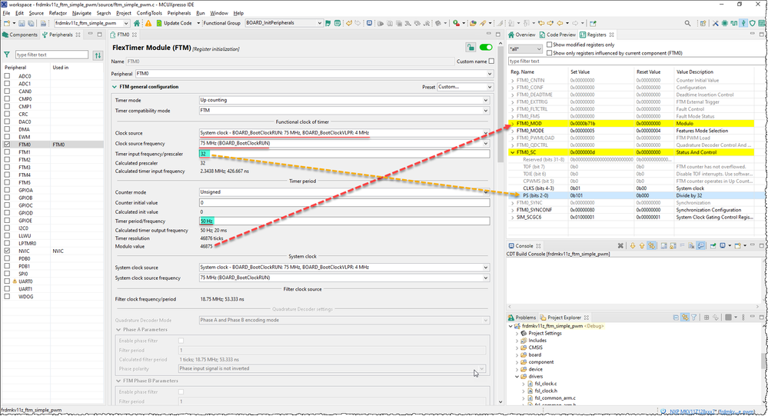Image resolution: width=768 pixels, height=416 pixels.
Task: Open the *all* register filter dropdown
Action: pos(525,49)
